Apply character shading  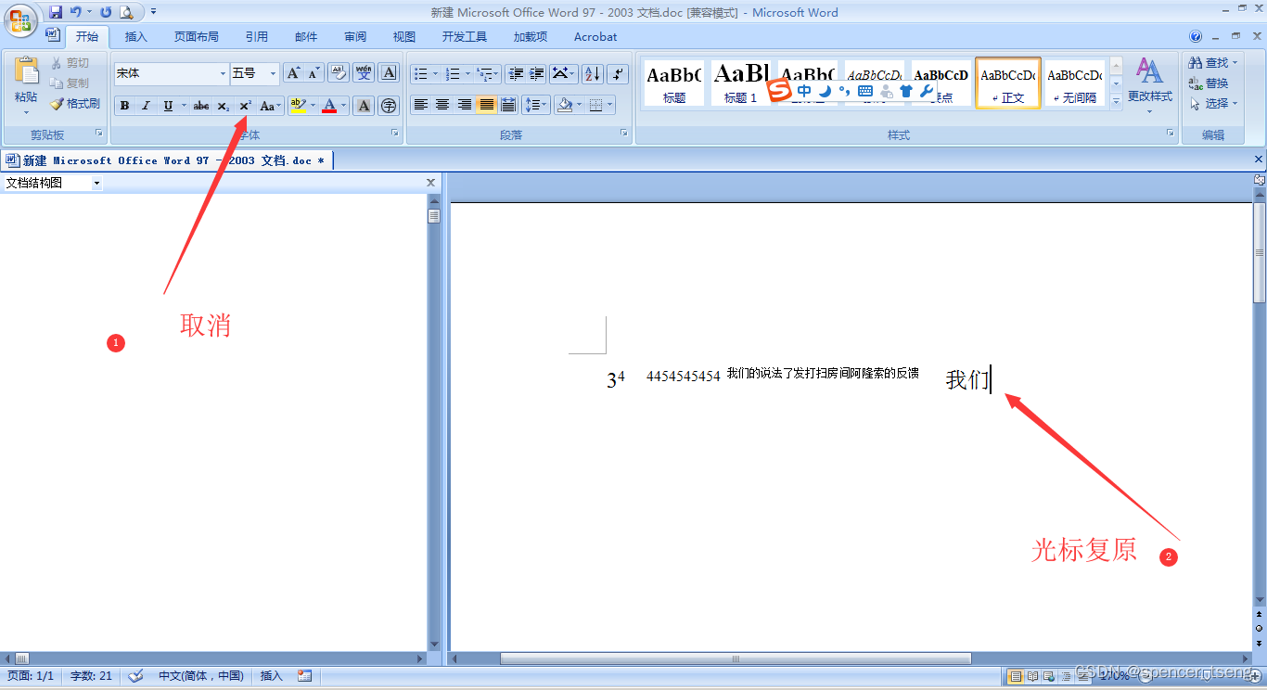tap(365, 106)
